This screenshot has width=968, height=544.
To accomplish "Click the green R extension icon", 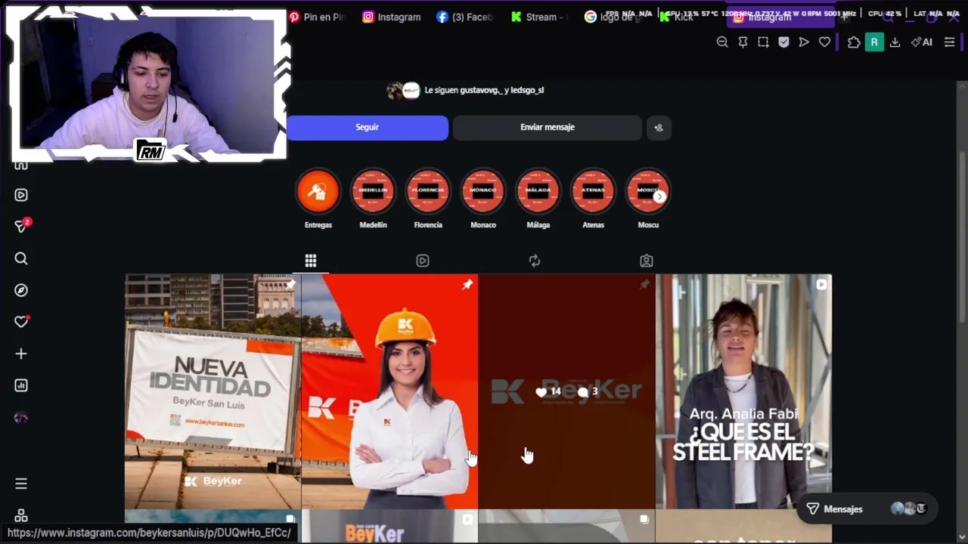I will [x=874, y=42].
